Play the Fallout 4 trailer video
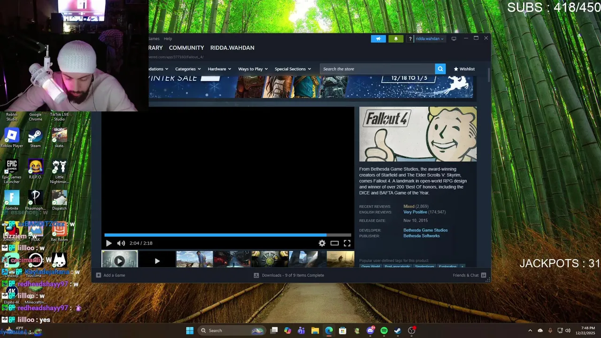The height and width of the screenshot is (338, 601). [x=108, y=243]
